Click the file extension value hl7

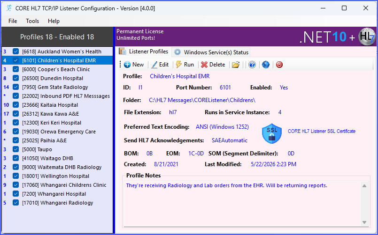(173, 112)
